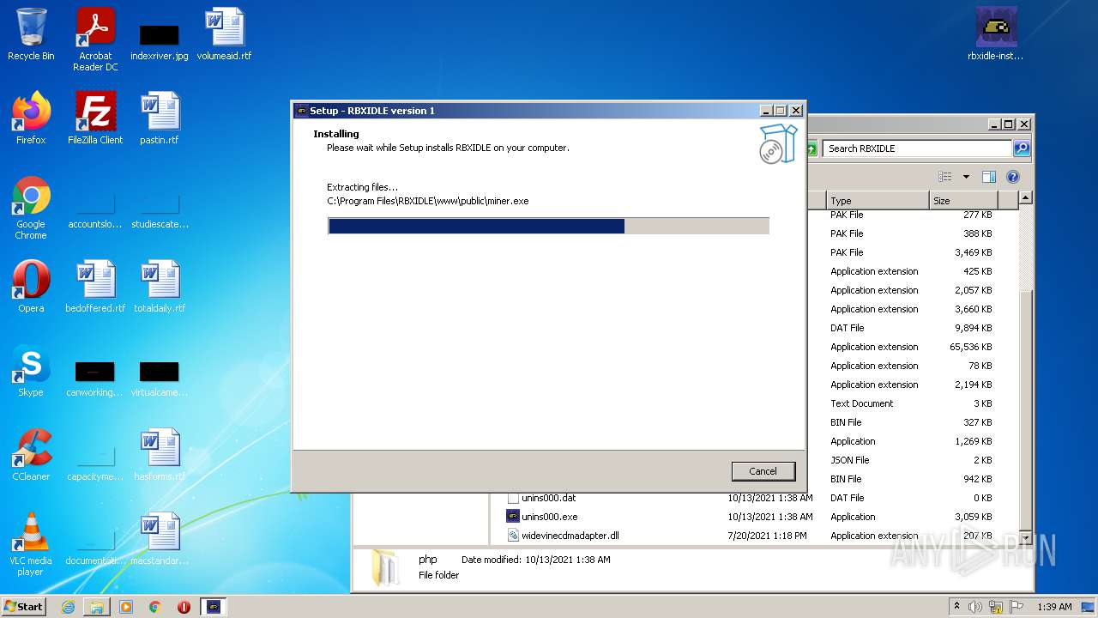Select unins000.dat file row
The height and width of the screenshot is (618, 1098).
[x=549, y=498]
